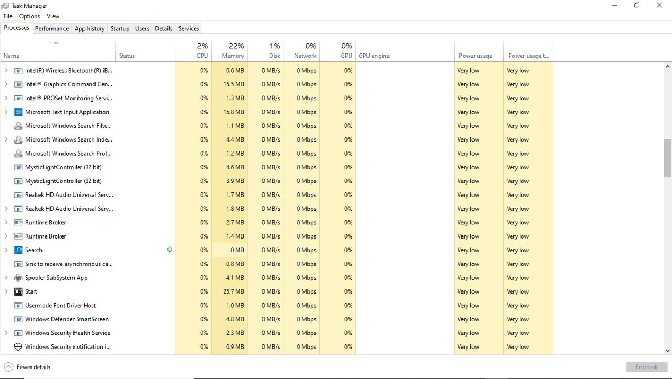This screenshot has width=672, height=379.
Task: Sort by the Disk column header
Action: pyautogui.click(x=265, y=51)
